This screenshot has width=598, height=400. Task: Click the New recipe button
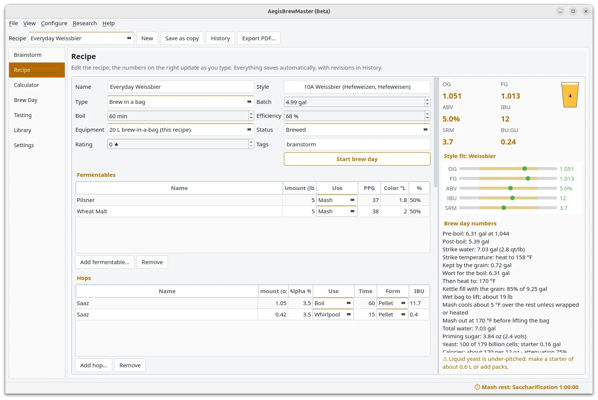[147, 38]
